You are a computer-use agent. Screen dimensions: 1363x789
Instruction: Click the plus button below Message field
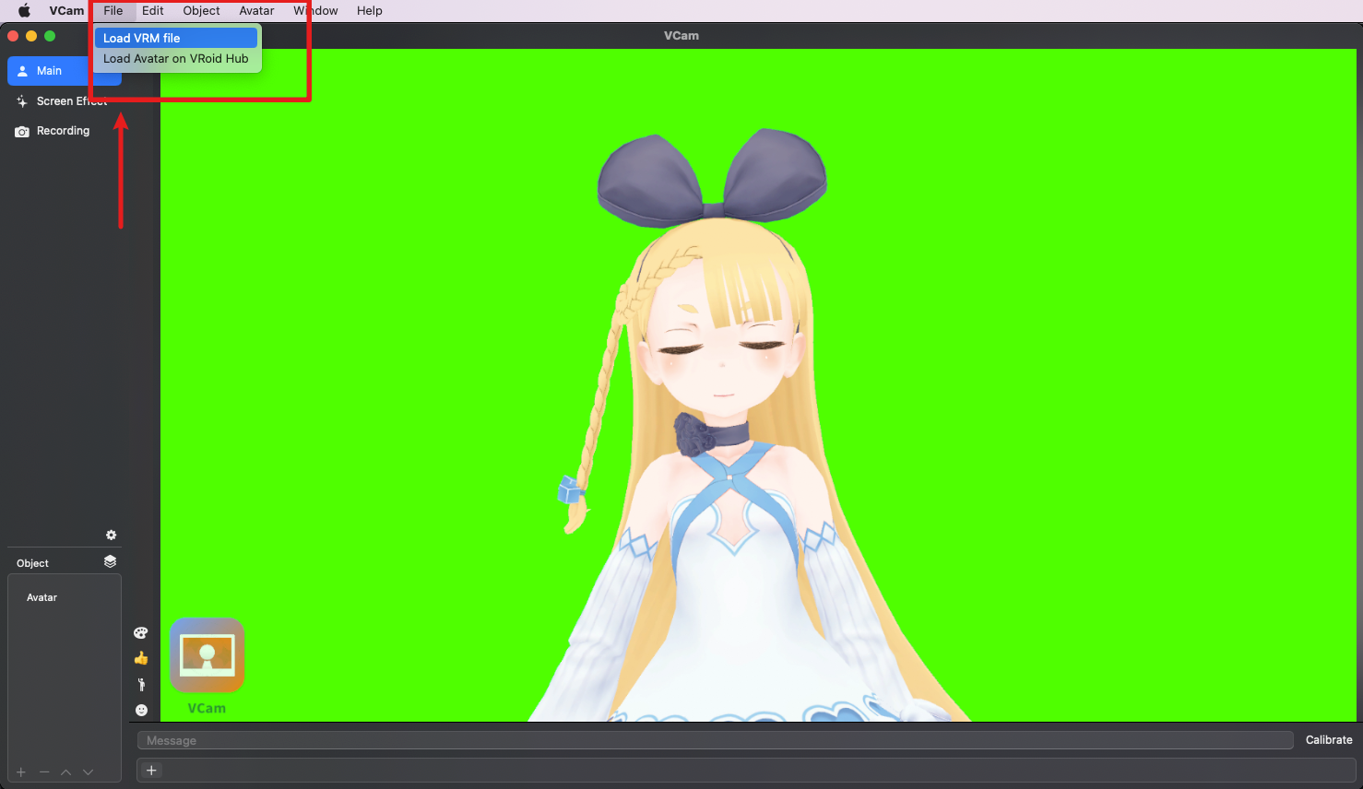tap(152, 771)
